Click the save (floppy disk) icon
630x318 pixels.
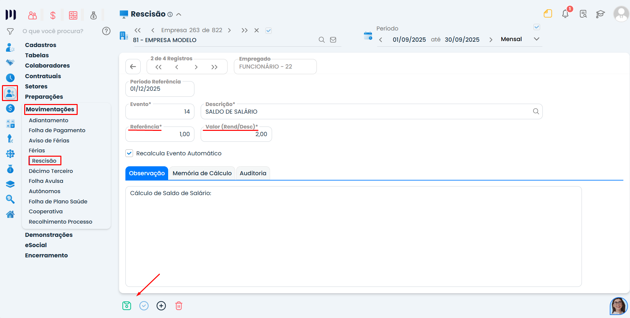[x=127, y=306]
